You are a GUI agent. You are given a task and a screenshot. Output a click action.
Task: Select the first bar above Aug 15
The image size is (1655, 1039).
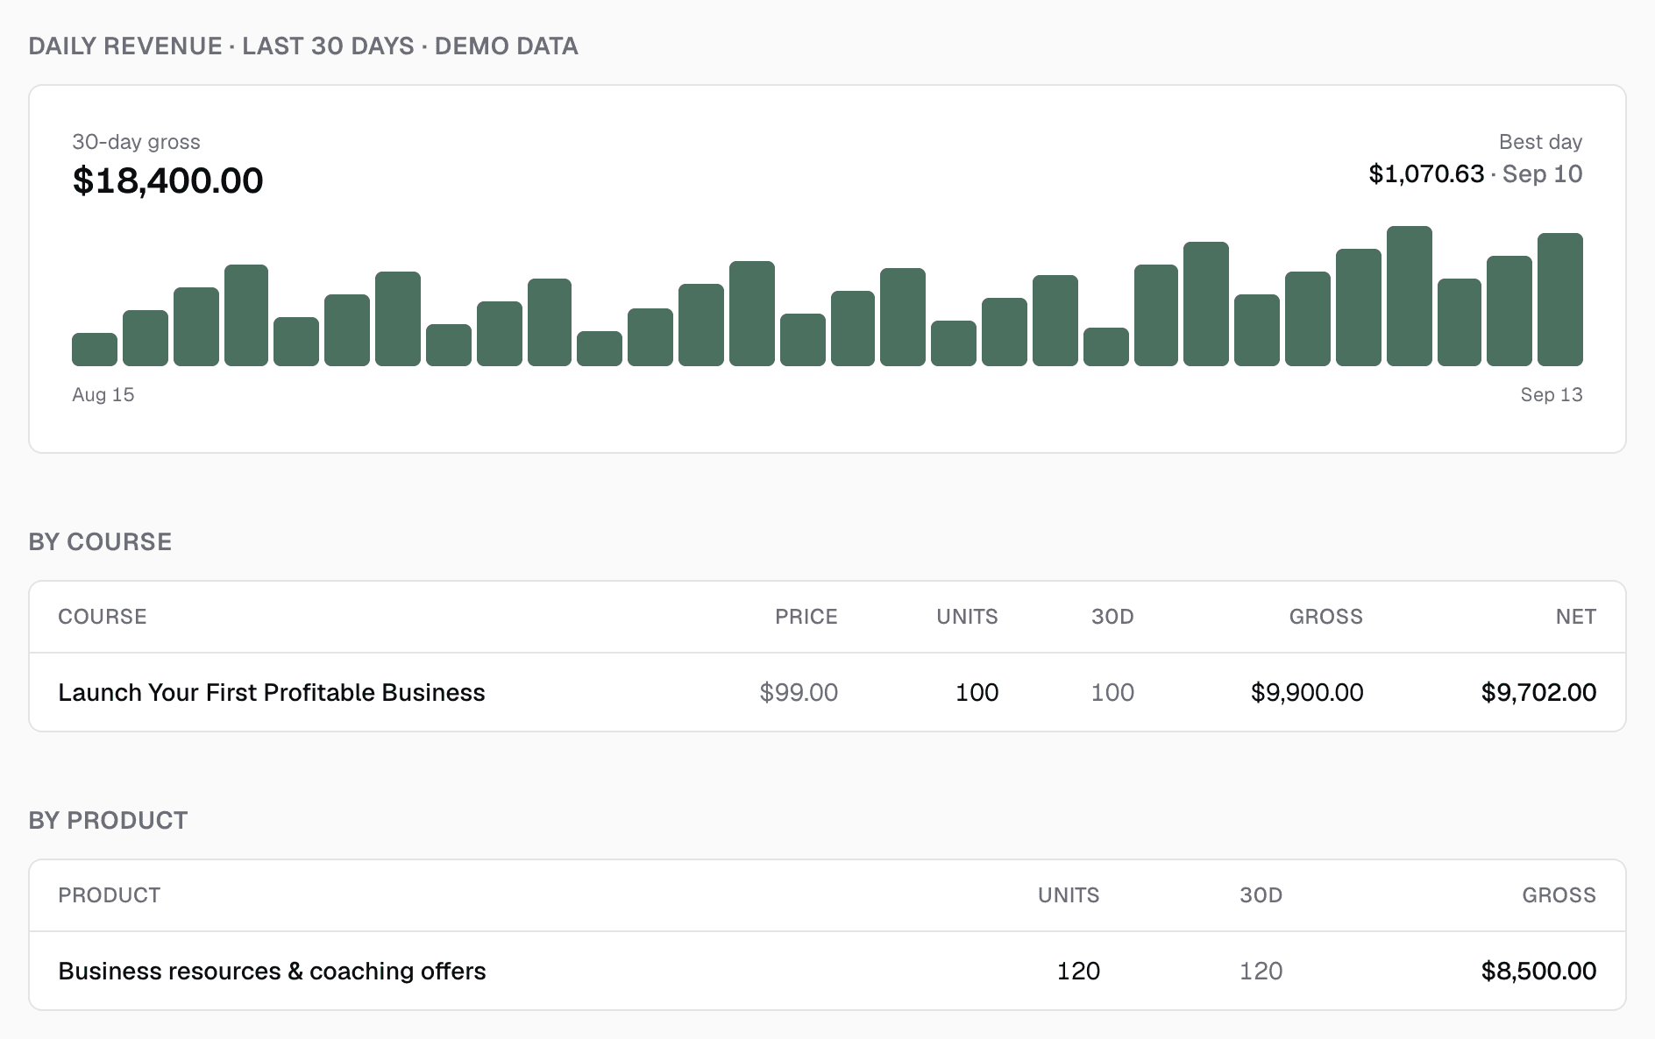[95, 350]
